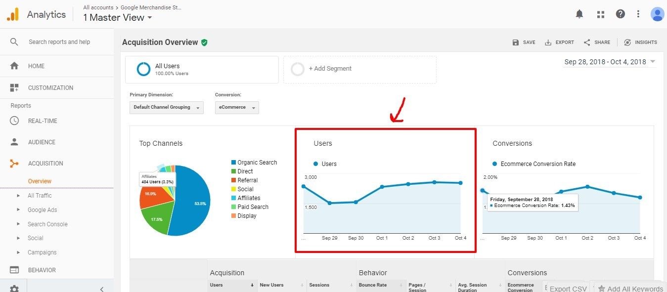The width and height of the screenshot is (667, 292).
Task: Open the eCommerce conversion dropdown
Action: click(x=236, y=107)
